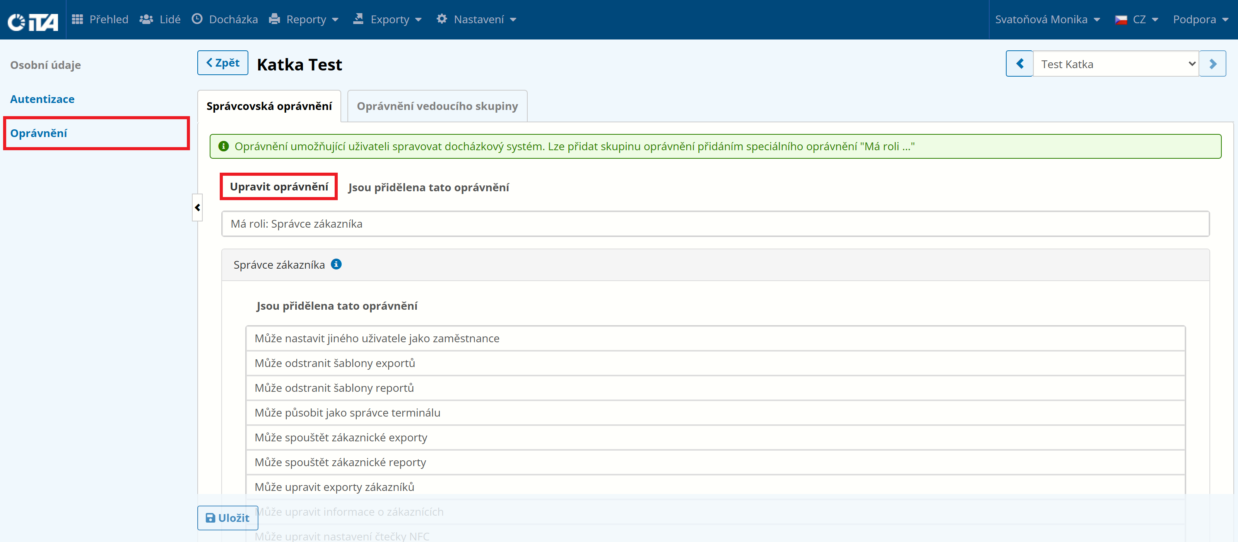Save changes with the Uložit button
Image resolution: width=1238 pixels, height=542 pixels.
pos(228,518)
